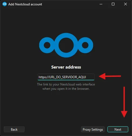Click the https://URL_DO_SERVIDOR_AQUI text
This screenshot has width=132, height=136.
coord(62,77)
